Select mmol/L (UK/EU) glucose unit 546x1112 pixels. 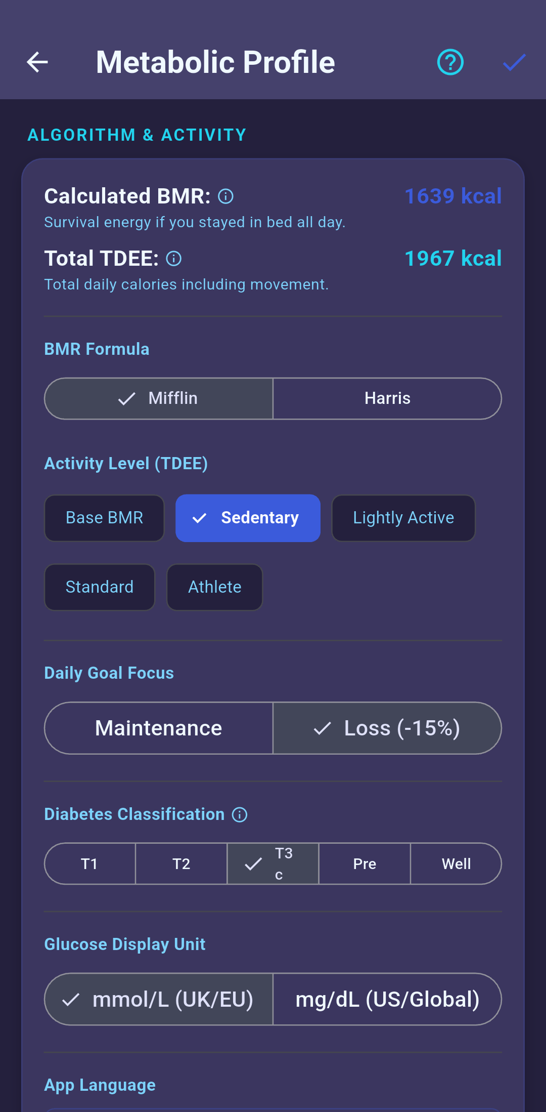click(x=159, y=1000)
